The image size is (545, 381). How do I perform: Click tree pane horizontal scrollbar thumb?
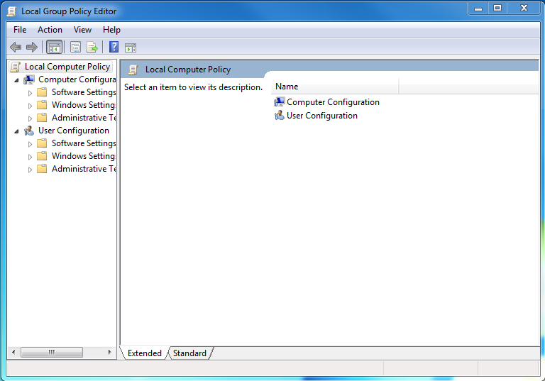click(x=51, y=352)
